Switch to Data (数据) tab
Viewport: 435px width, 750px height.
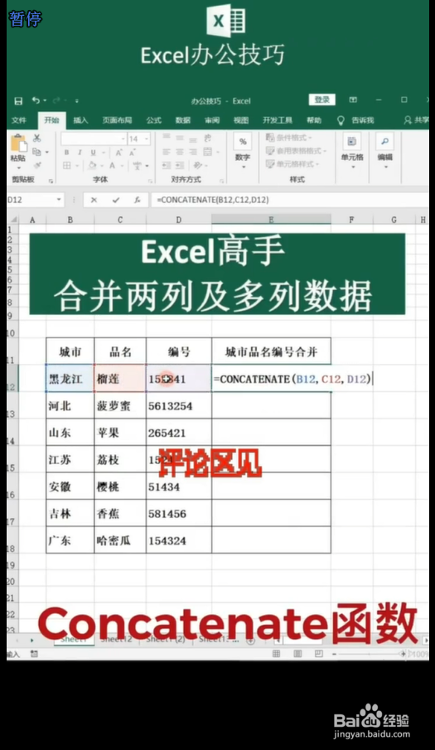(182, 120)
